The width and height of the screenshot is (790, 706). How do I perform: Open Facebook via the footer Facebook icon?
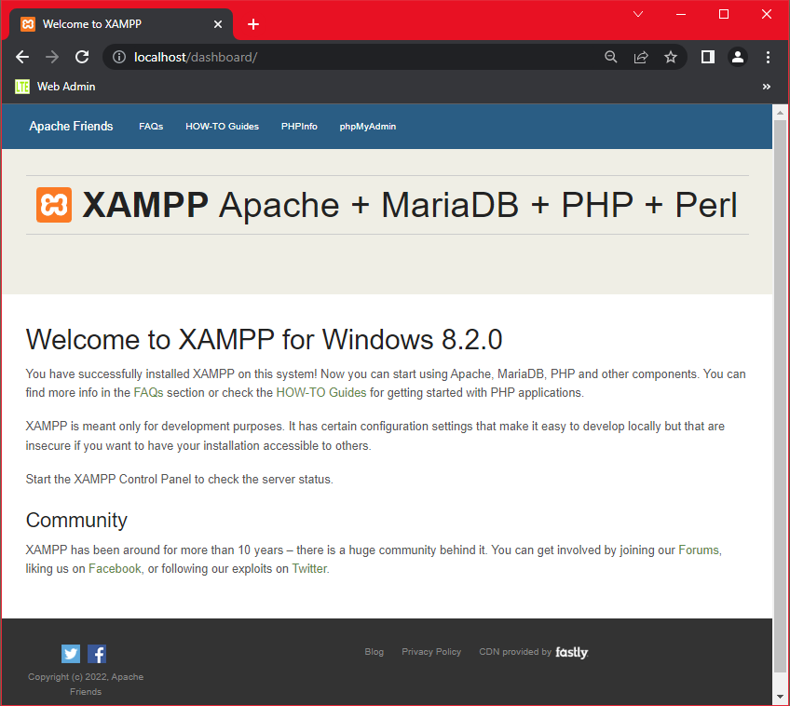tap(96, 653)
